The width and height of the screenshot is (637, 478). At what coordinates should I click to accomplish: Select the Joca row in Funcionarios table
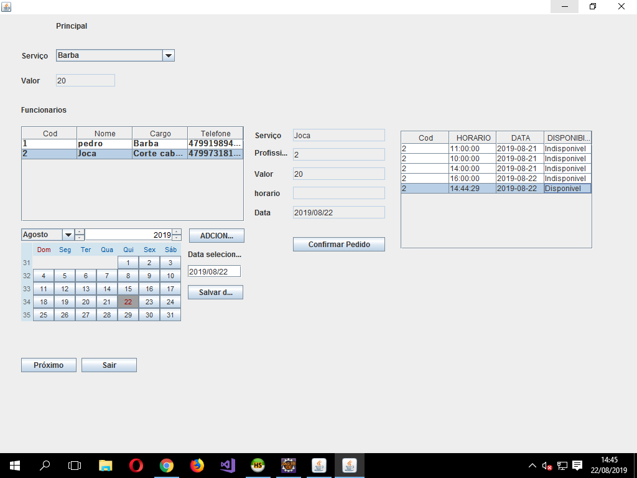click(x=133, y=154)
